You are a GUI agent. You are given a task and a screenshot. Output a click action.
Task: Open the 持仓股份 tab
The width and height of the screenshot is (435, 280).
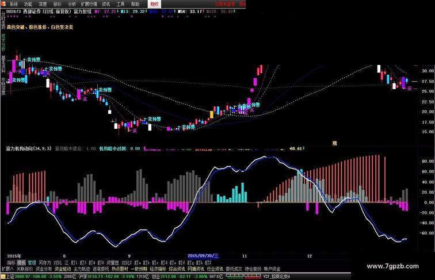tap(253, 269)
